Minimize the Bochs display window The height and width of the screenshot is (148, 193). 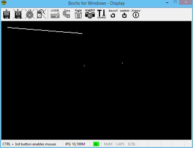167,2
